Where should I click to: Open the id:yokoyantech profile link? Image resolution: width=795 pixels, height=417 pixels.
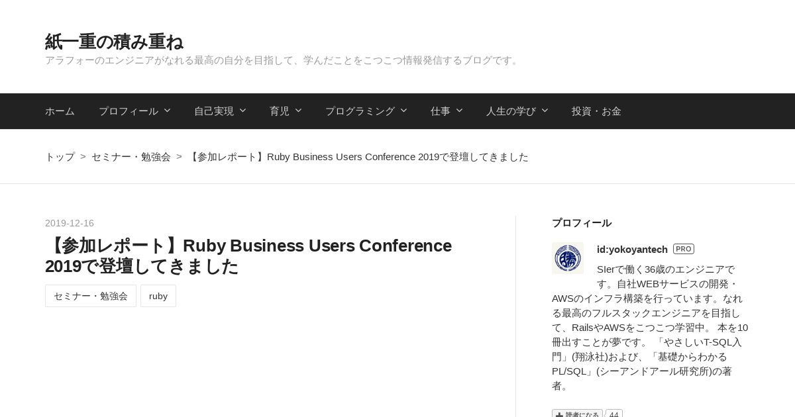[x=632, y=250]
